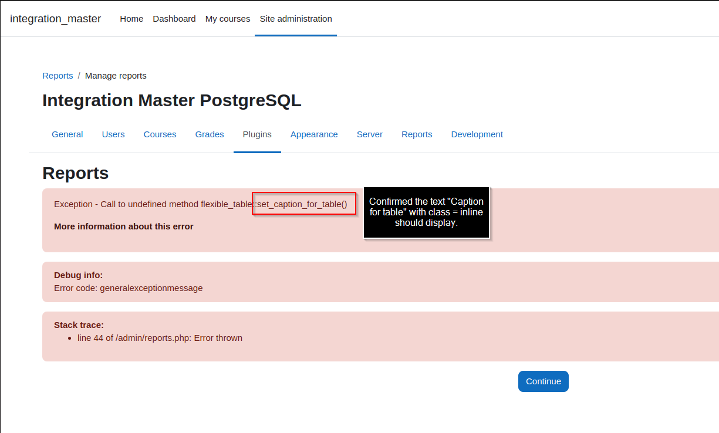Screen dimensions: 719x433
Task: Switch to the Courses tab
Action: (x=160, y=134)
